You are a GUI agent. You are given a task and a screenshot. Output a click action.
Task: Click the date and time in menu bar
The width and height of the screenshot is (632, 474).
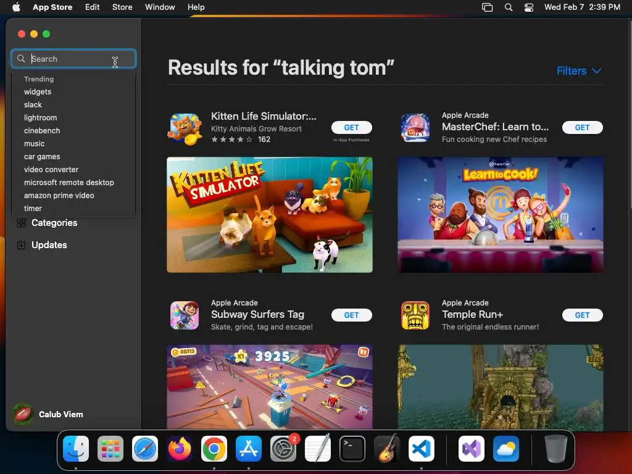[582, 7]
